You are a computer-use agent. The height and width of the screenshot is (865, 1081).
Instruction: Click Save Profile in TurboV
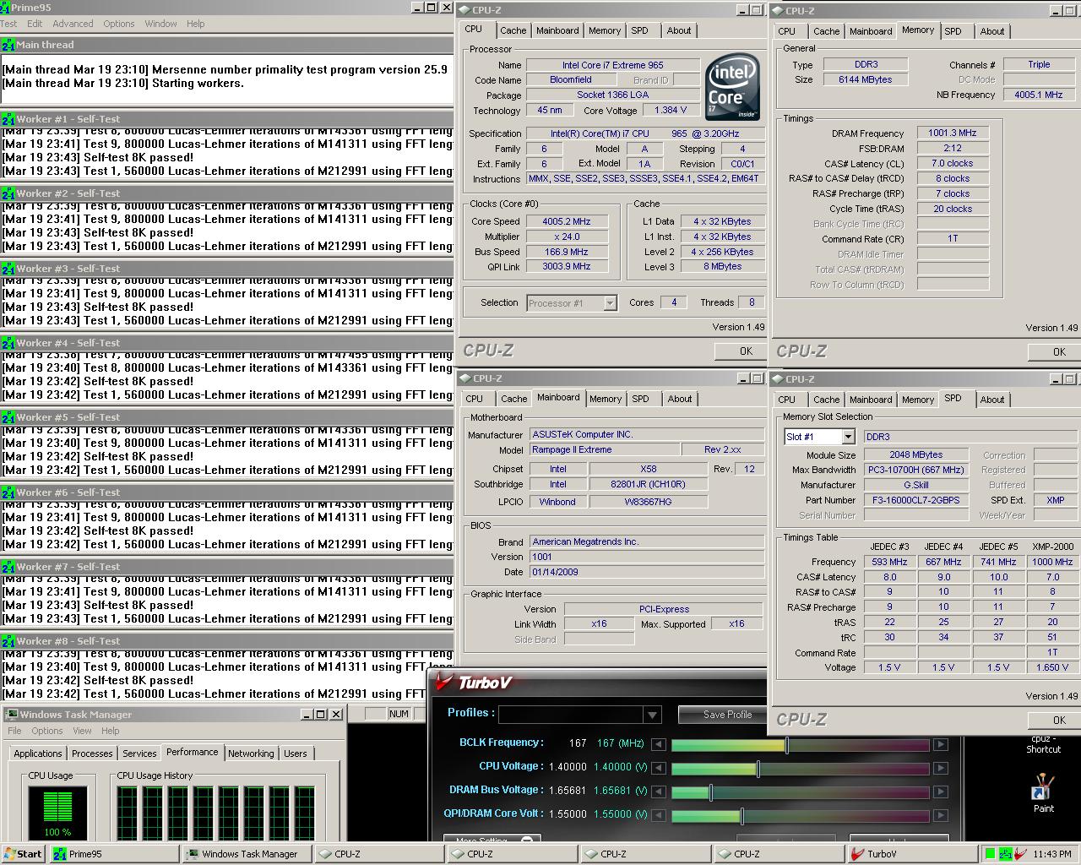[x=727, y=715]
